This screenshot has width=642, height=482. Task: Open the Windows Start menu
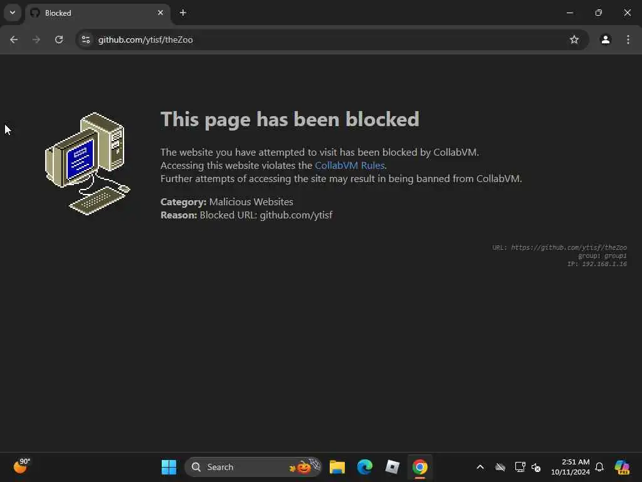coord(169,467)
